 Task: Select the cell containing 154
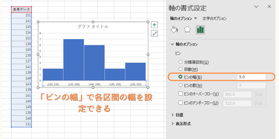[21, 33]
